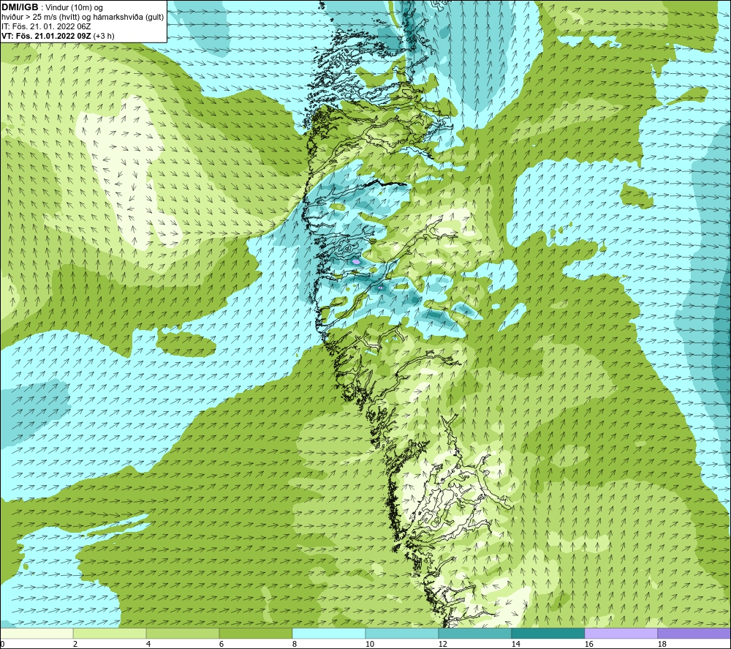
Task: Click the 6–8 dark green legend swatch
Action: (255, 633)
